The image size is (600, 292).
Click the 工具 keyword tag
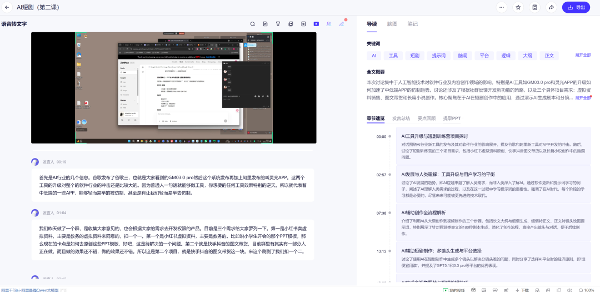[x=393, y=56]
